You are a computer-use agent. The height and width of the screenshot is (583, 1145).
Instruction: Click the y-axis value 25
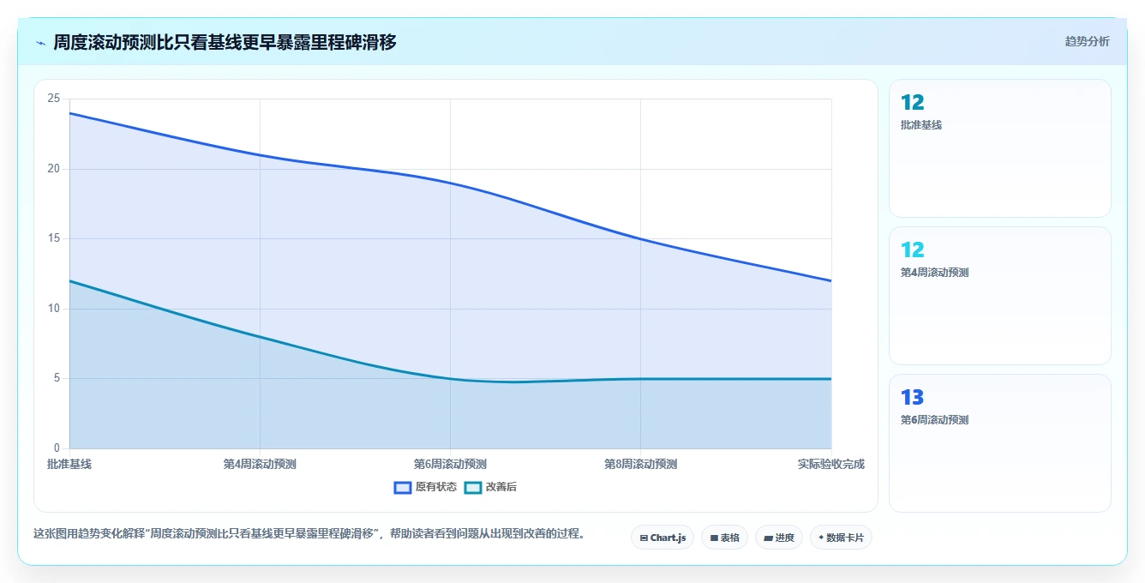tap(53, 99)
